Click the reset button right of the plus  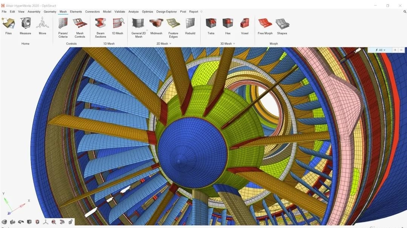point(401,50)
